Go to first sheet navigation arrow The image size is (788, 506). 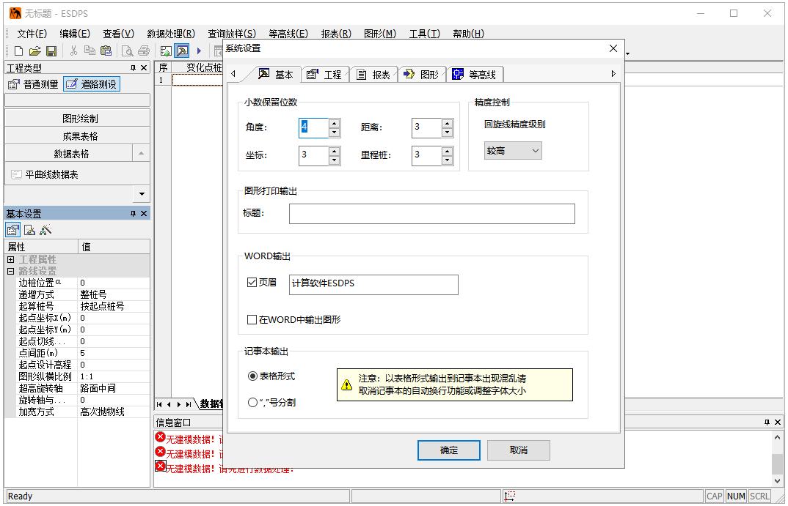159,405
